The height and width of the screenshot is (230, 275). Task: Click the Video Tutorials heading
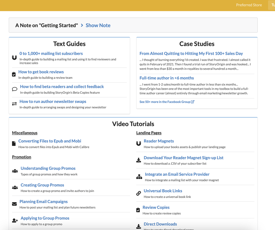(x=133, y=124)
